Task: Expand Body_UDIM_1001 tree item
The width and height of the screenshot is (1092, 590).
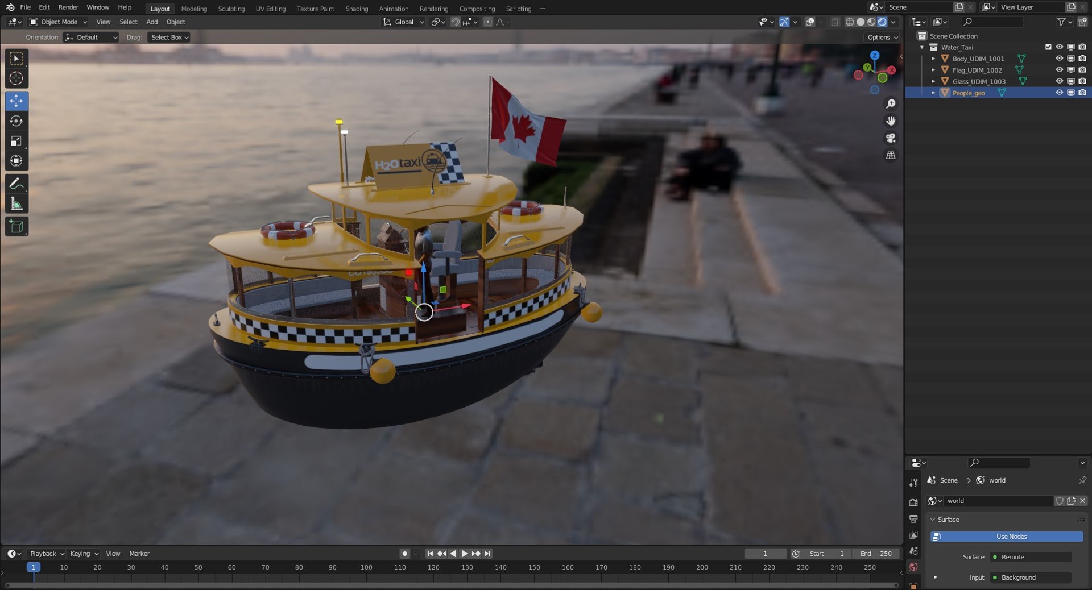Action: [x=933, y=59]
